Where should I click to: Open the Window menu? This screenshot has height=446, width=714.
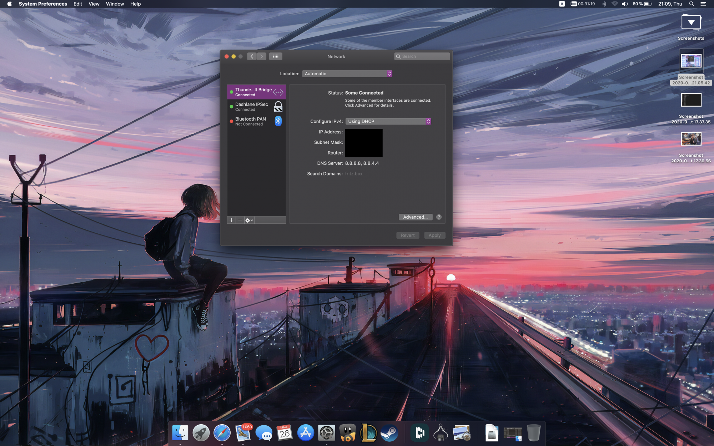[x=115, y=4]
